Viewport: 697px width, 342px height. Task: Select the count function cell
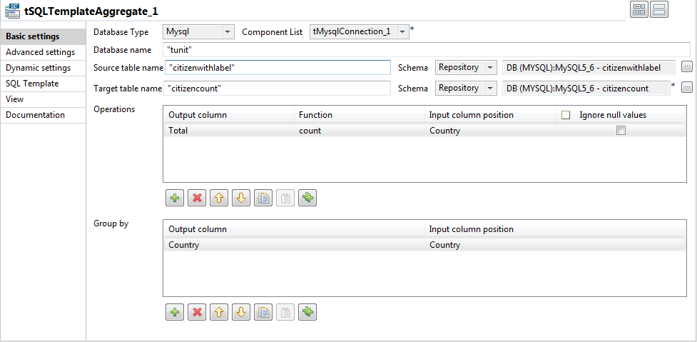pyautogui.click(x=360, y=131)
